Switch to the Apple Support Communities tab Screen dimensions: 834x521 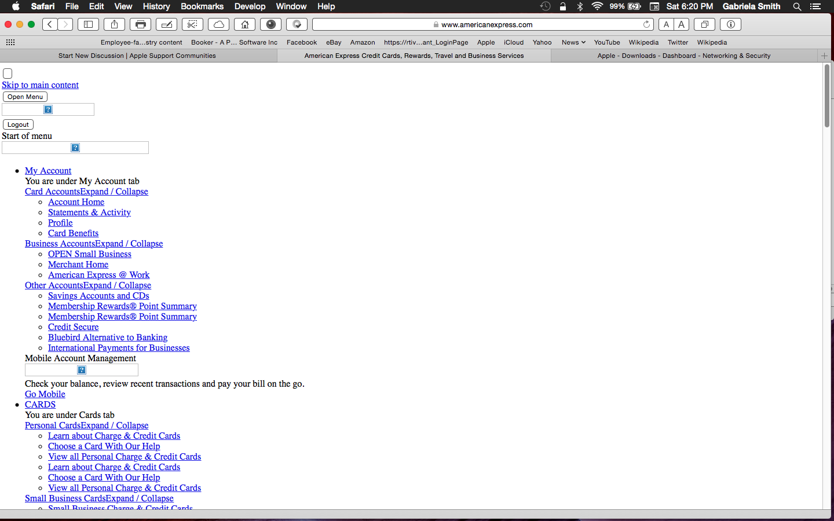(x=137, y=56)
